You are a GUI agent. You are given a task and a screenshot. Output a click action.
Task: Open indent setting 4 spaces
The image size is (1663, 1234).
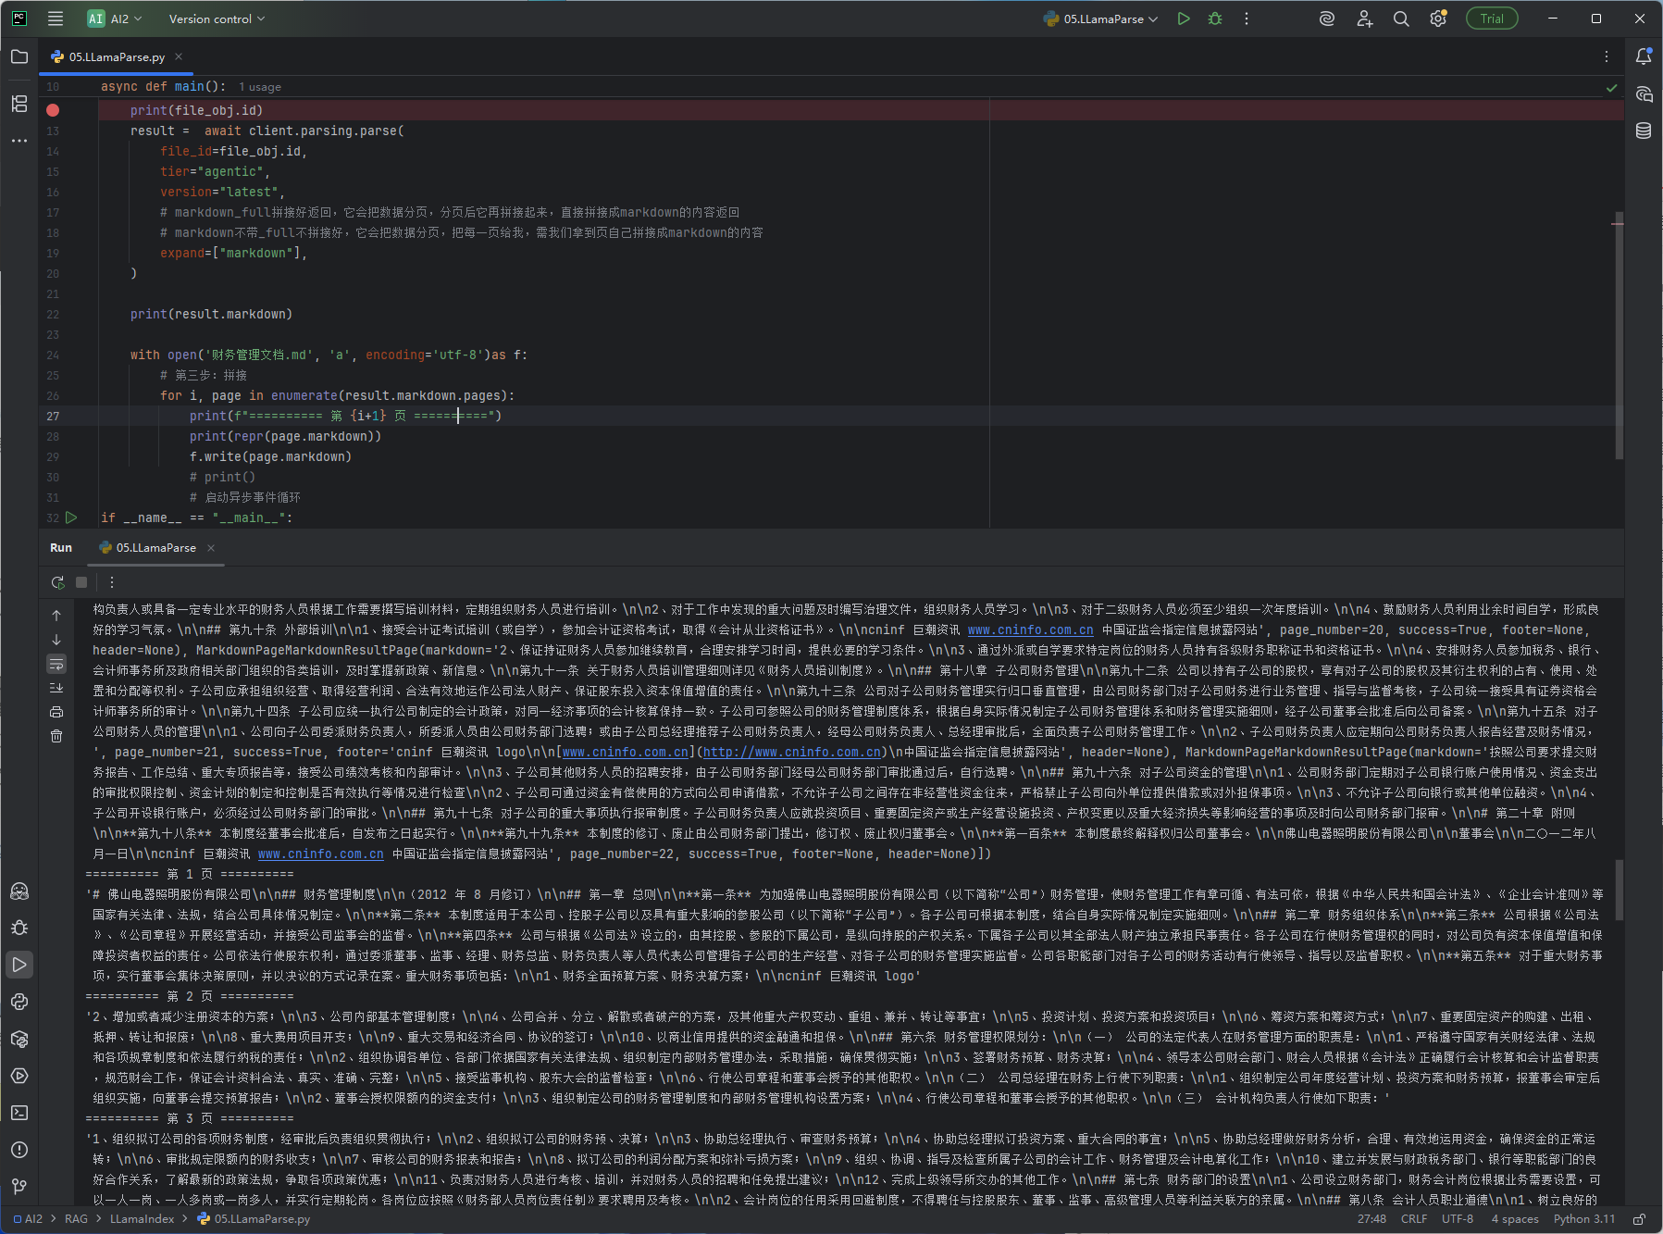(1515, 1219)
